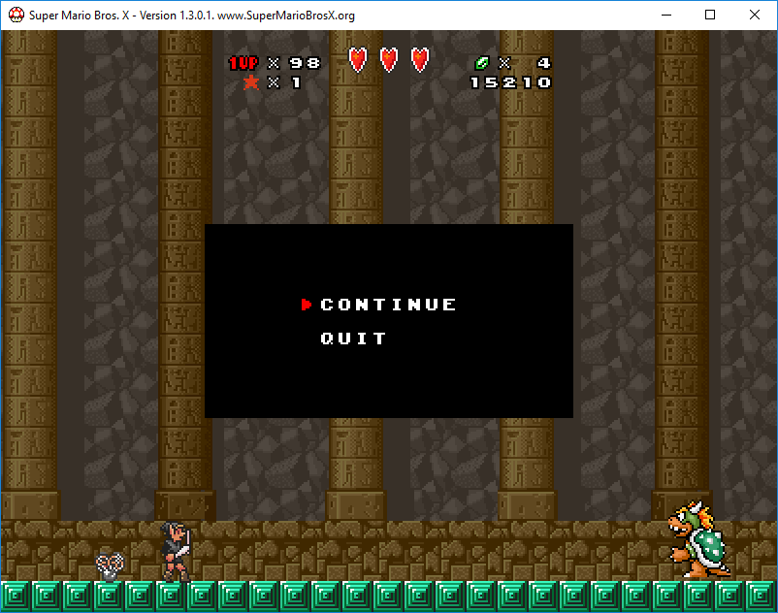
Task: Click the green rupee counter icon
Action: pyautogui.click(x=482, y=63)
